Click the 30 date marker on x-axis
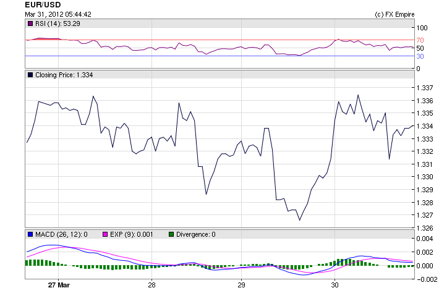 (x=335, y=286)
